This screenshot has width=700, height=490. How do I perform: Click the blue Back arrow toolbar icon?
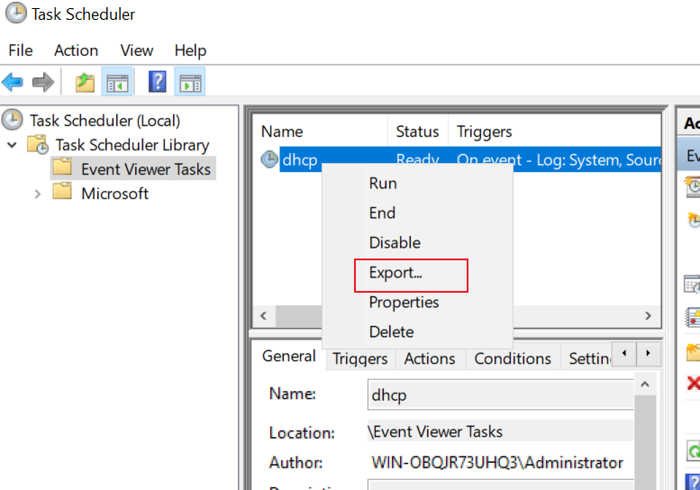point(12,83)
